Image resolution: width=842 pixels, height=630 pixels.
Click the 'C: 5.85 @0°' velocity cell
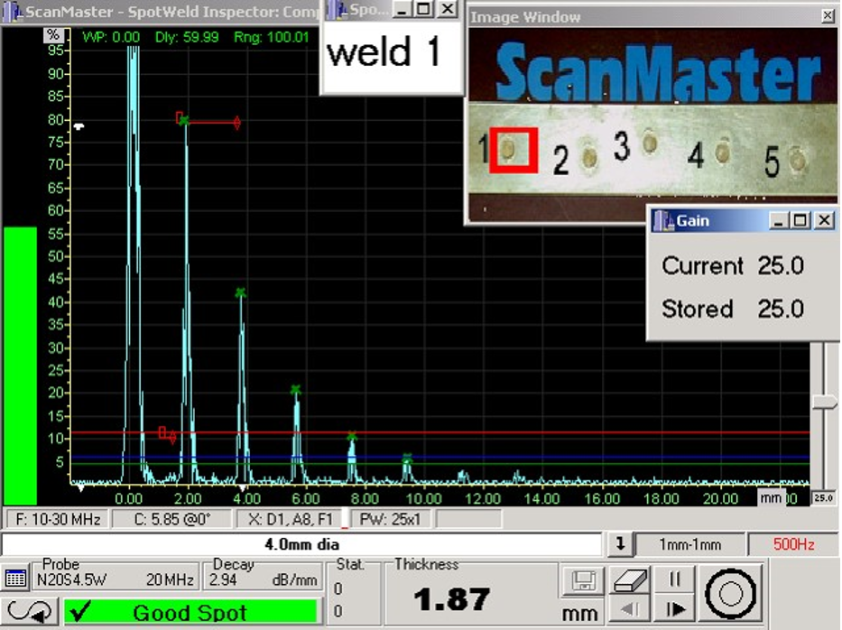pos(171,519)
